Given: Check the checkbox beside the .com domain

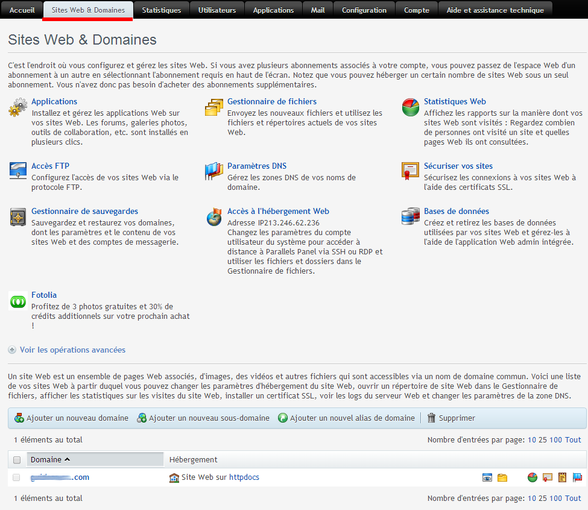Looking at the screenshot, I should [17, 477].
